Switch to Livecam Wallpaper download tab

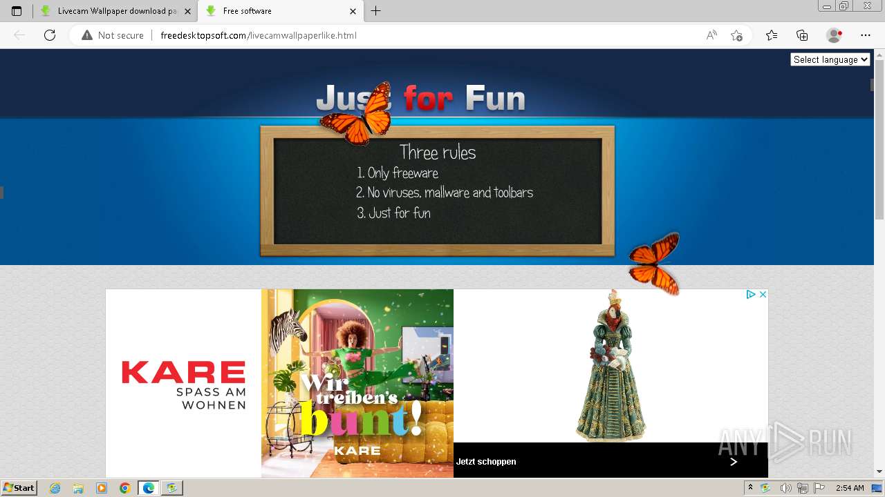115,11
